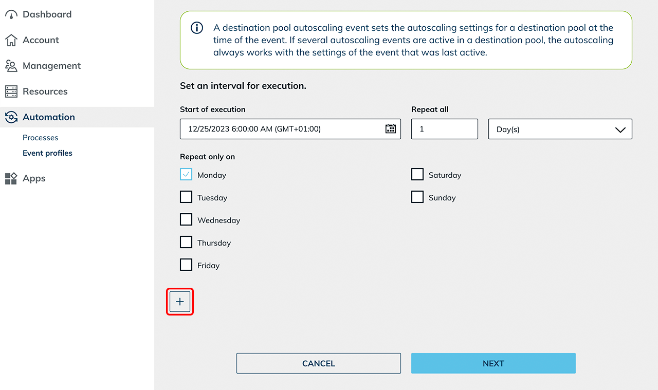Proceed with the NEXT button
Image resolution: width=658 pixels, height=390 pixels.
[x=493, y=363]
